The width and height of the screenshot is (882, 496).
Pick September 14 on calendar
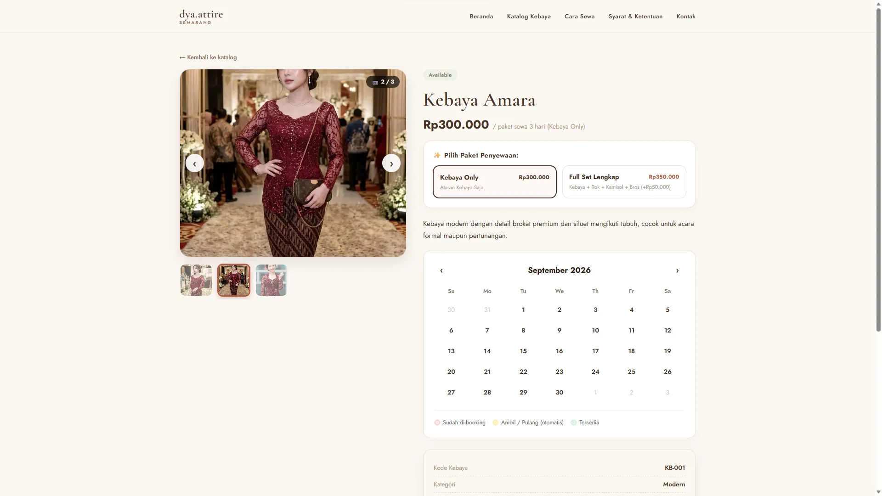487,351
